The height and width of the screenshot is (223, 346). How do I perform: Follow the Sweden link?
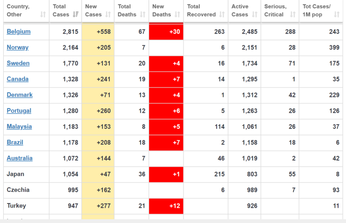(18, 63)
